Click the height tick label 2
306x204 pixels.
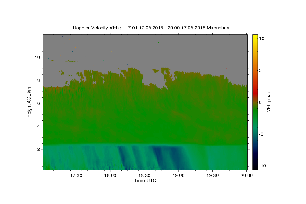(39, 149)
